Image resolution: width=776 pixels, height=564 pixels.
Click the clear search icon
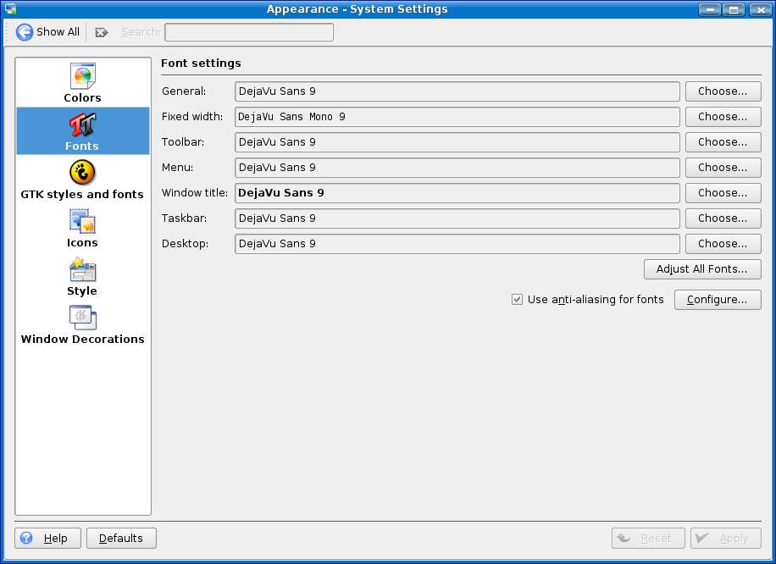[x=102, y=32]
